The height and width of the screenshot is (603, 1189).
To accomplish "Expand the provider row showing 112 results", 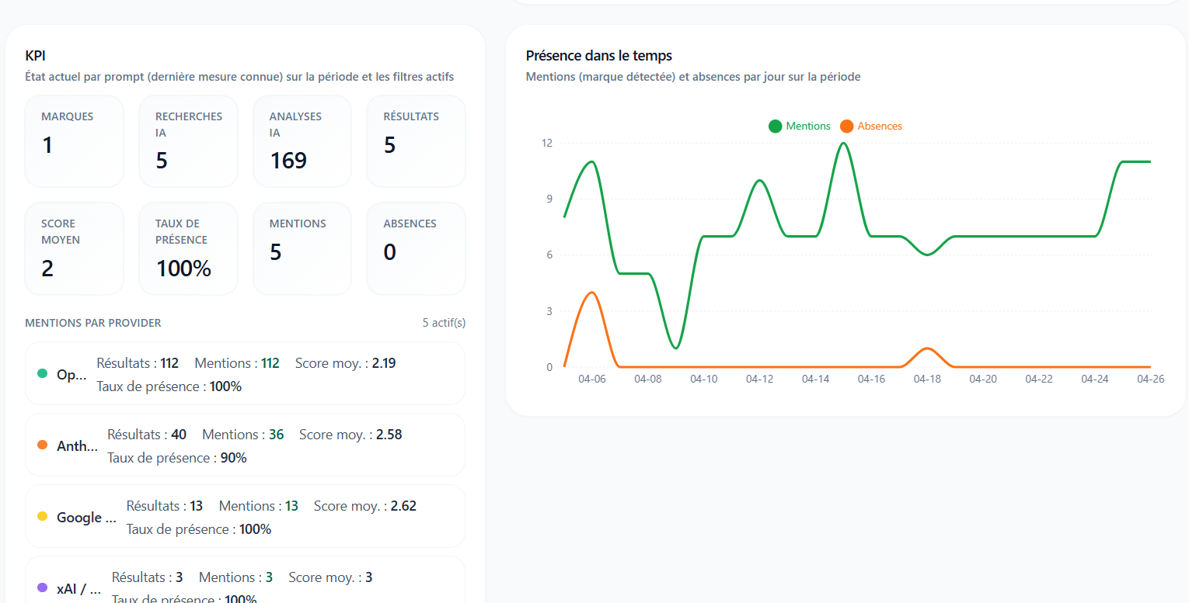I will (x=245, y=374).
